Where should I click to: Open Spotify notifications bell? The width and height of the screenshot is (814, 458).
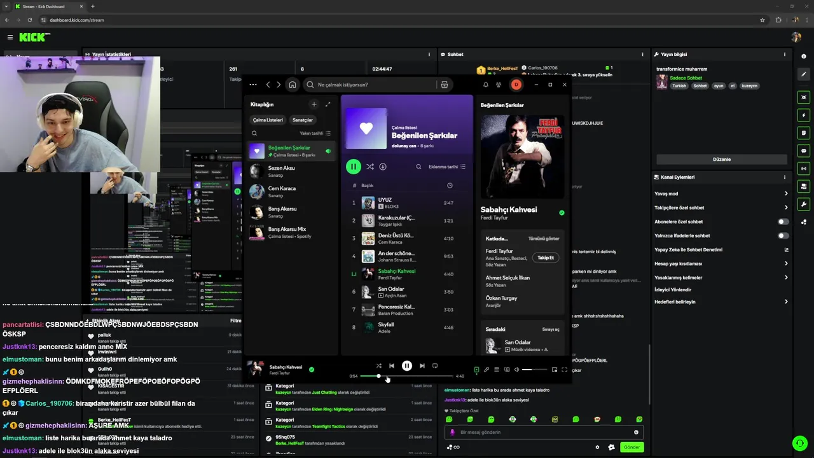pyautogui.click(x=486, y=85)
